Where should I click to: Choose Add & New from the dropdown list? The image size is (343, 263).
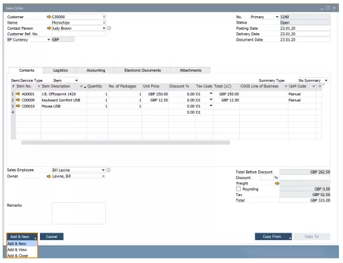(22, 243)
